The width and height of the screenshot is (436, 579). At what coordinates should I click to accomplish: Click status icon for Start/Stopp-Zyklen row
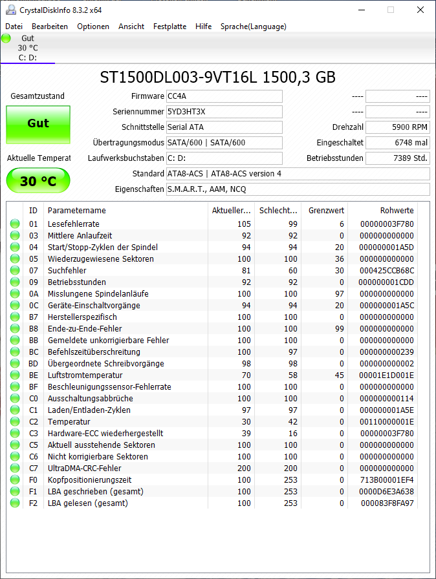point(15,247)
